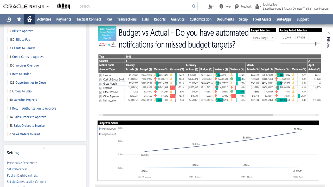Expand the Gross Margin row
333x187 pixels.
pyautogui.click(x=100, y=84)
